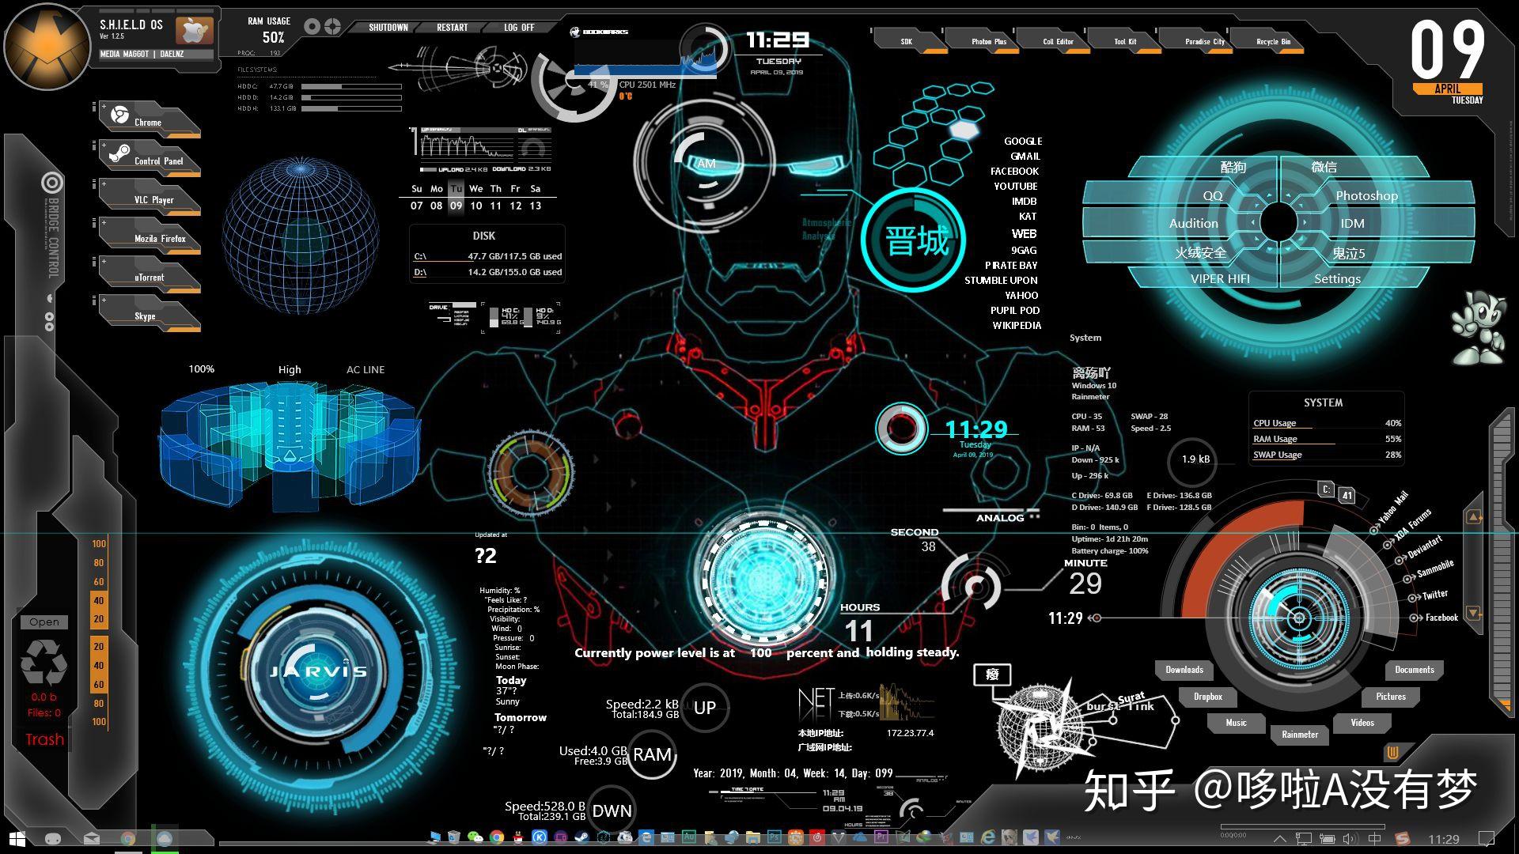1519x854 pixels.
Task: Open the GMAIL web link
Action: coord(1025,156)
